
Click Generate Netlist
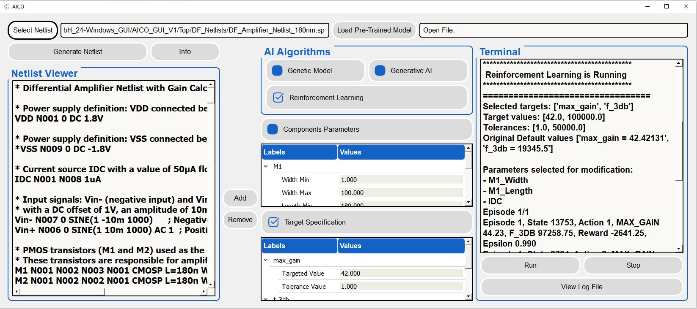point(77,51)
